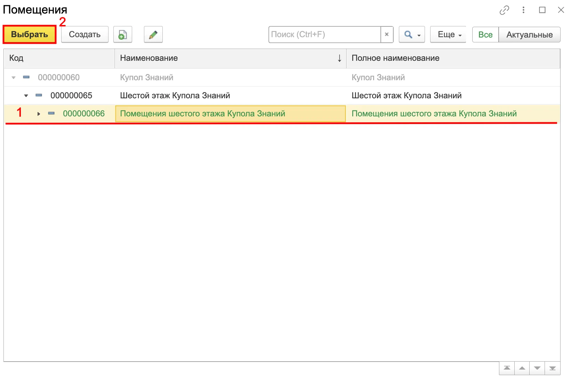Select code 000000065 cell
The image size is (571, 380).
71,96
